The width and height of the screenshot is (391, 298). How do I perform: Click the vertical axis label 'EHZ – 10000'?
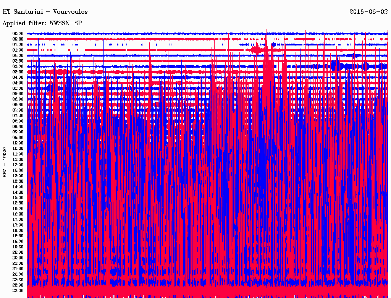[x=5, y=162]
